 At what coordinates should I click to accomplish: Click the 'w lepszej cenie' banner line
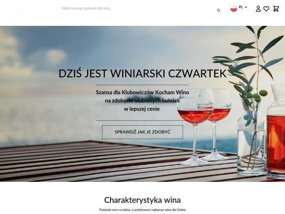pyautogui.click(x=142, y=109)
